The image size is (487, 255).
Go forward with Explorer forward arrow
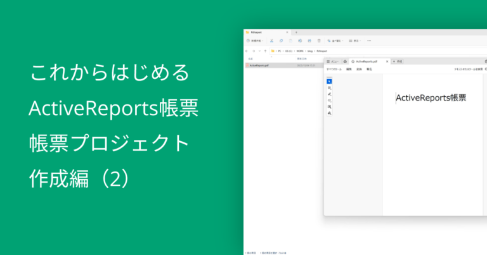coord(254,51)
